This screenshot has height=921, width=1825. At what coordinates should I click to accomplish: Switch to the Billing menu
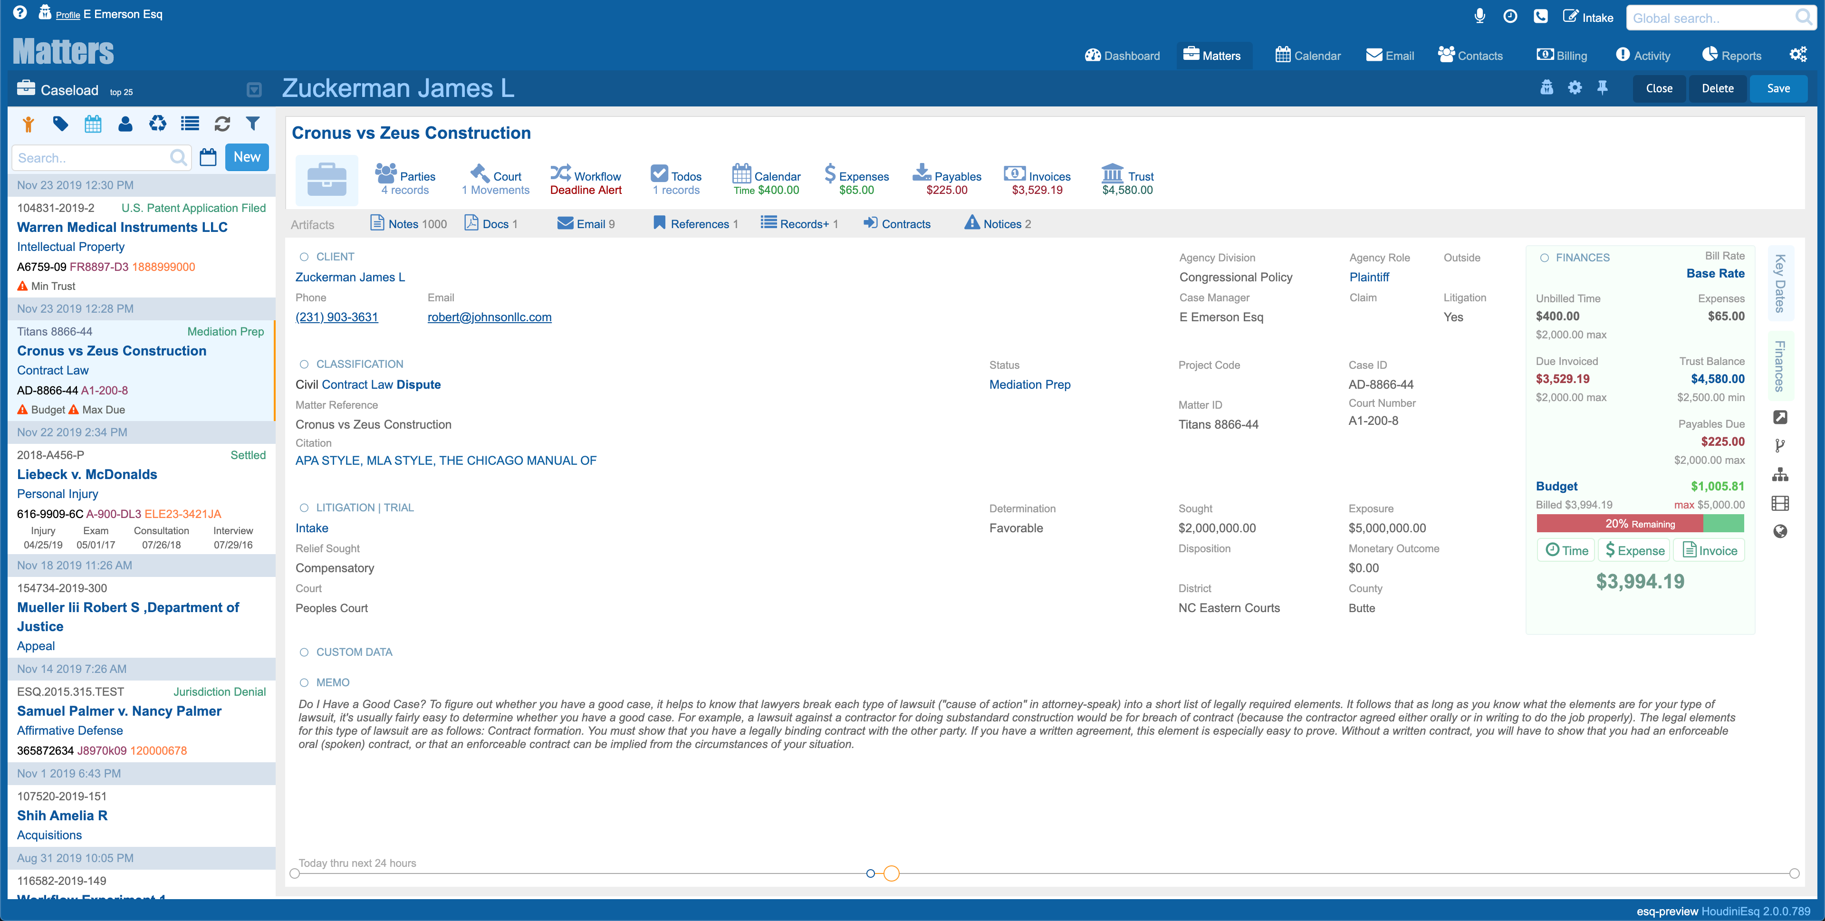[1561, 55]
